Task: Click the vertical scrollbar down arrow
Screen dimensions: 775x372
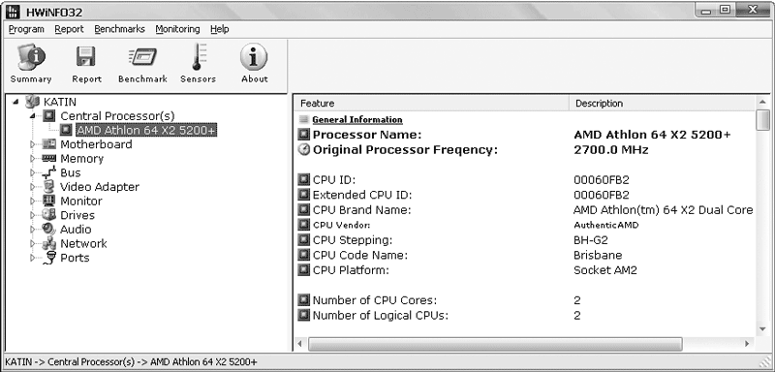Action: click(762, 328)
